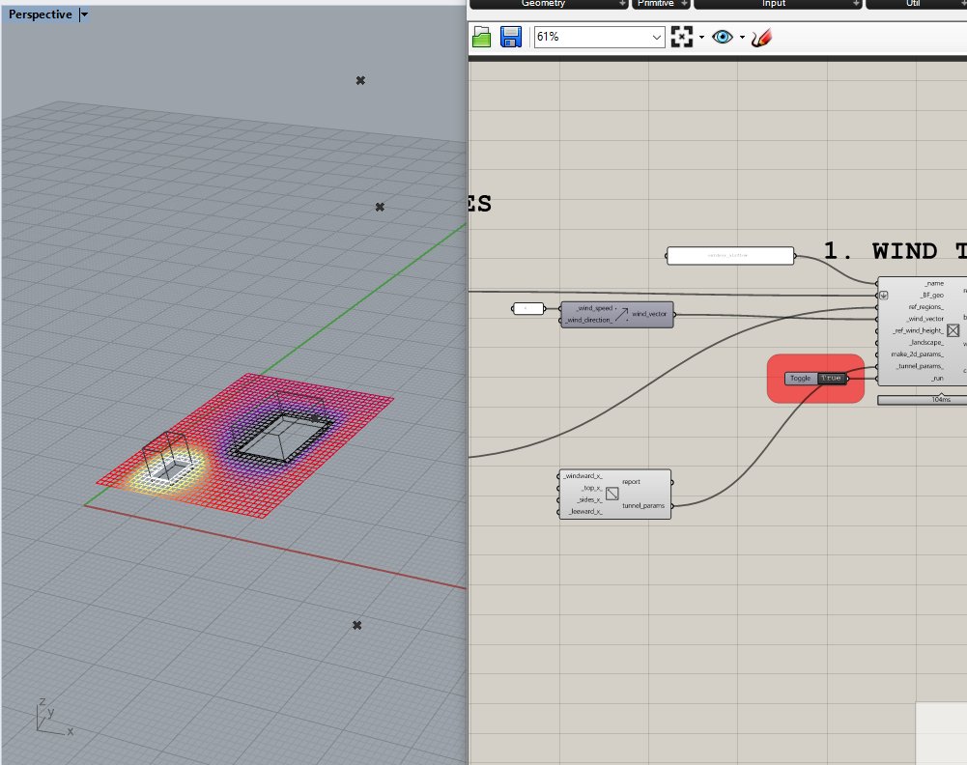Click the make_2d_params_ input label
Image resolution: width=967 pixels, height=765 pixels.
tap(917, 354)
